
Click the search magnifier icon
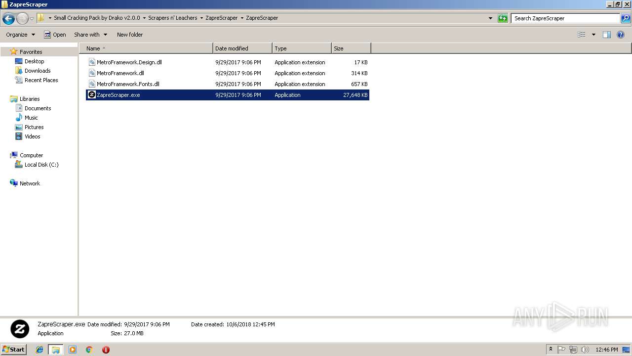pyautogui.click(x=625, y=18)
